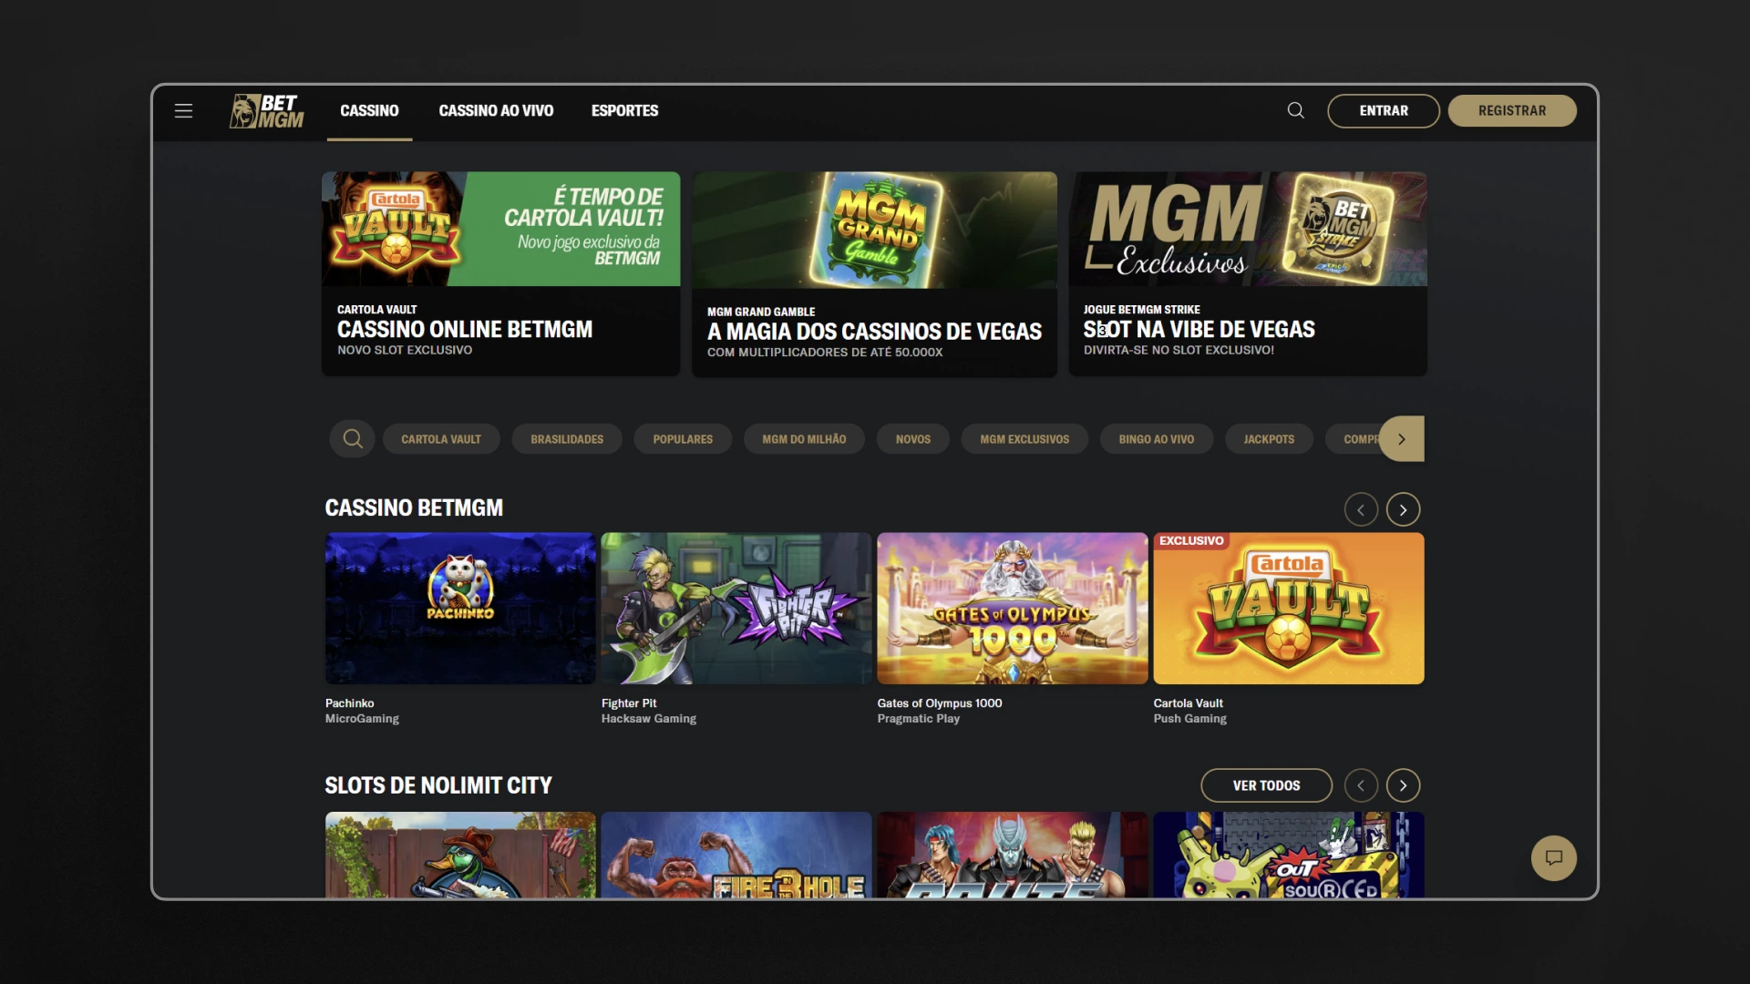Go to previous Nolimit City slots

pyautogui.click(x=1361, y=785)
